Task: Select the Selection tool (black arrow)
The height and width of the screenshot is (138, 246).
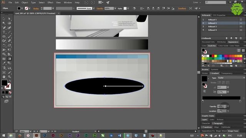Action: click(4, 19)
